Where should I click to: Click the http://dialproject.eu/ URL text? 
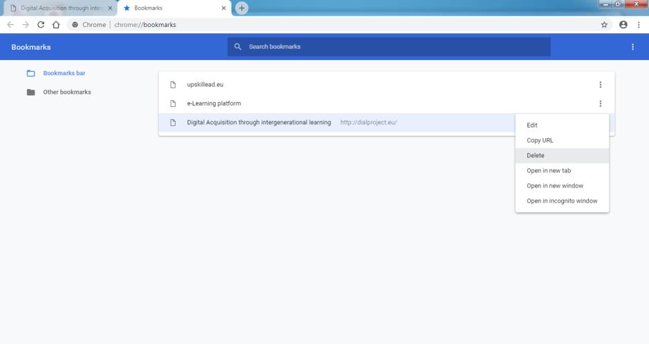pyautogui.click(x=368, y=123)
